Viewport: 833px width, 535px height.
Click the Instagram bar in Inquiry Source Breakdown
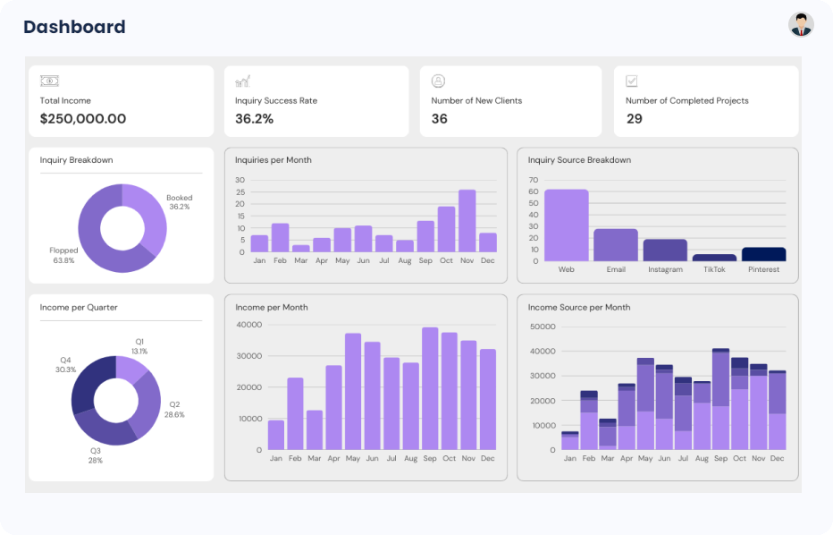665,250
